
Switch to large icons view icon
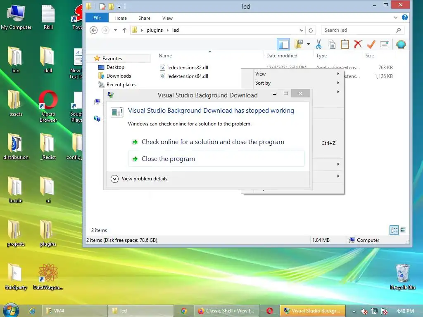point(403,230)
